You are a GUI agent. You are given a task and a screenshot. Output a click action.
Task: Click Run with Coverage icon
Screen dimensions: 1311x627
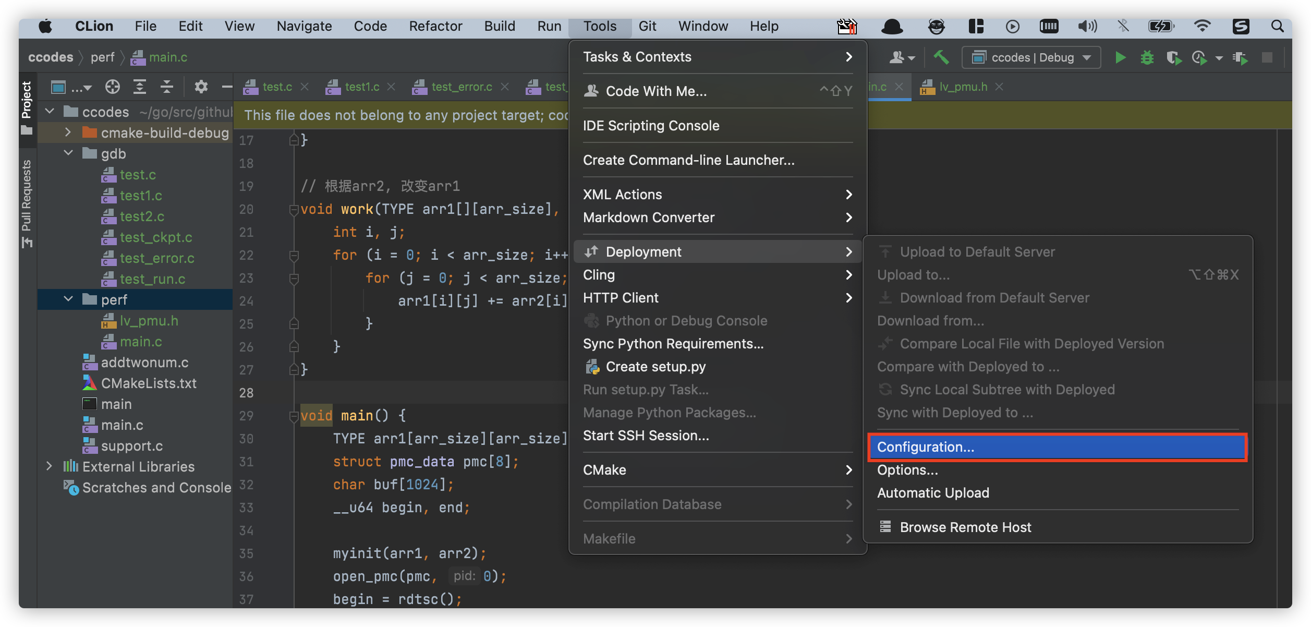tap(1173, 57)
